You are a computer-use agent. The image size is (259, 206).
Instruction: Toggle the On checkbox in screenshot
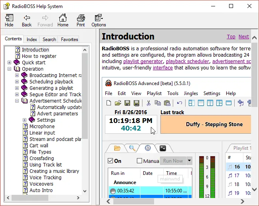(x=111, y=161)
